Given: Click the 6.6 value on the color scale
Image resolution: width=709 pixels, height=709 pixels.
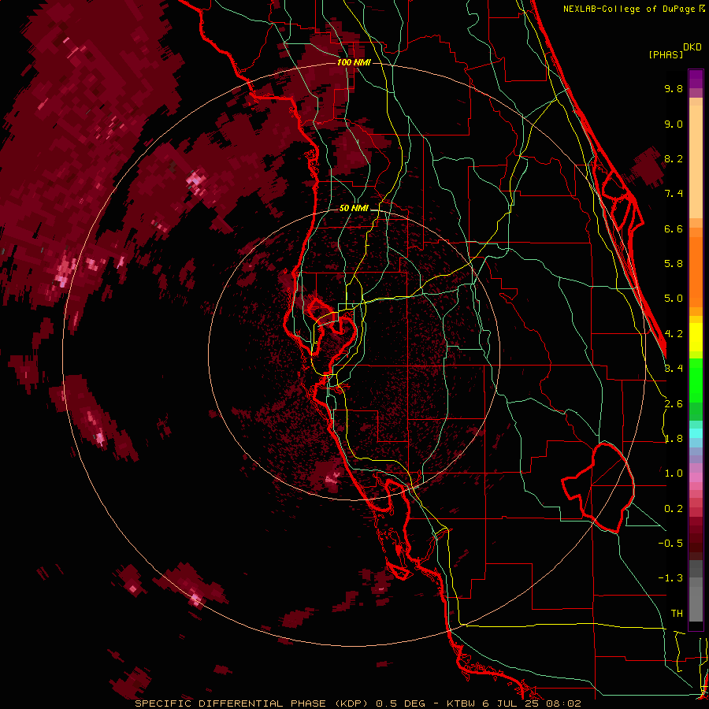Looking at the screenshot, I should coord(674,228).
